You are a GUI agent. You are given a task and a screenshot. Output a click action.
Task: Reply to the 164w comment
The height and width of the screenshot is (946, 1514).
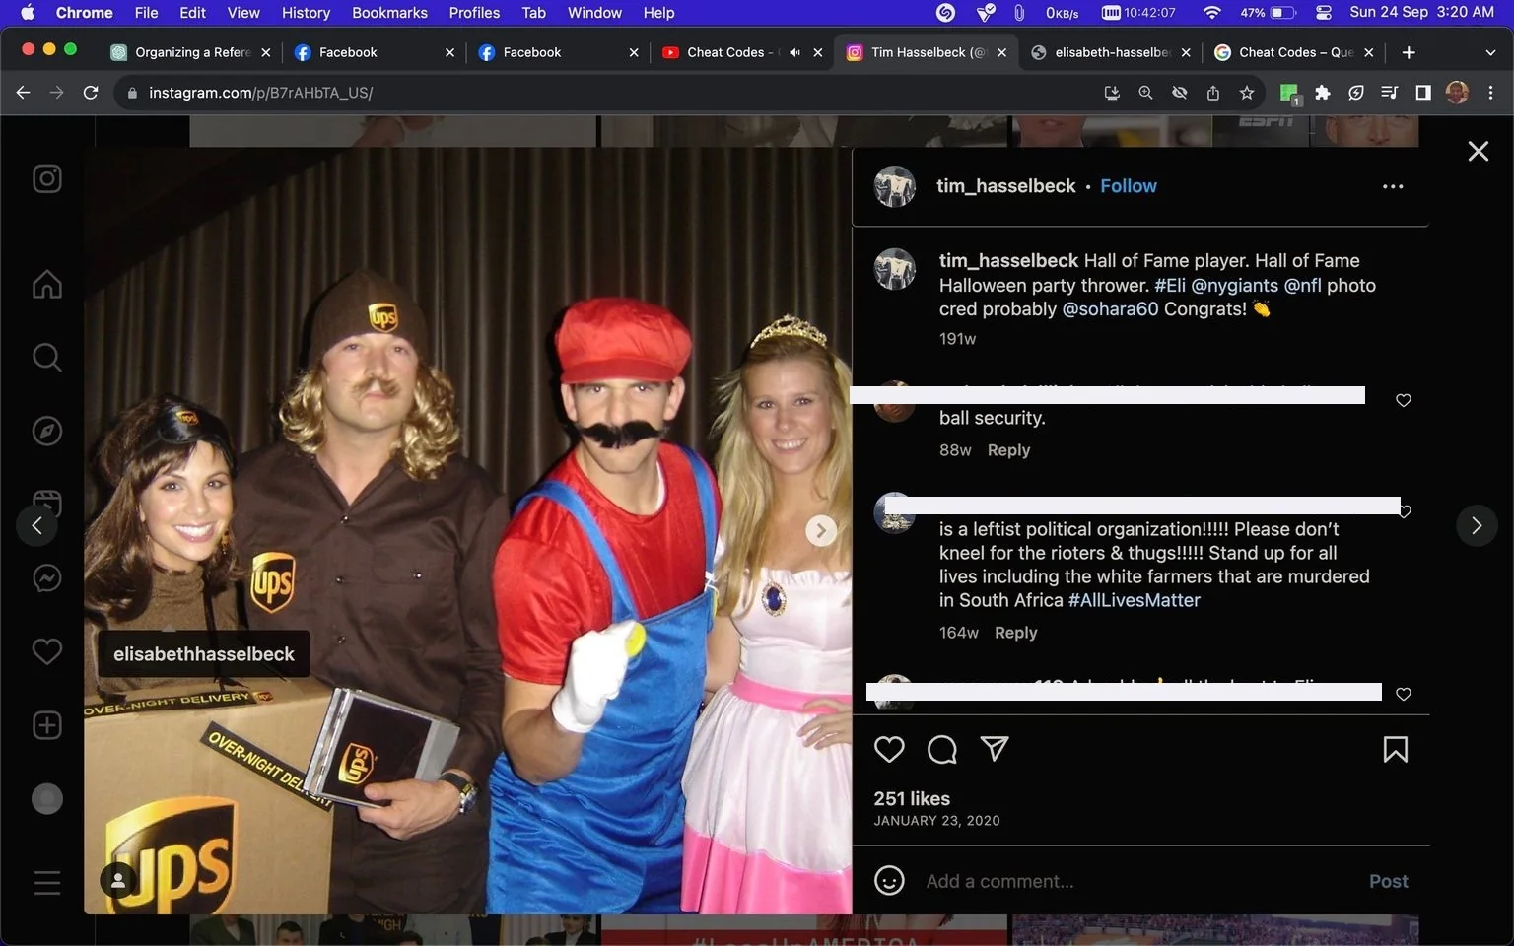[x=1016, y=633]
